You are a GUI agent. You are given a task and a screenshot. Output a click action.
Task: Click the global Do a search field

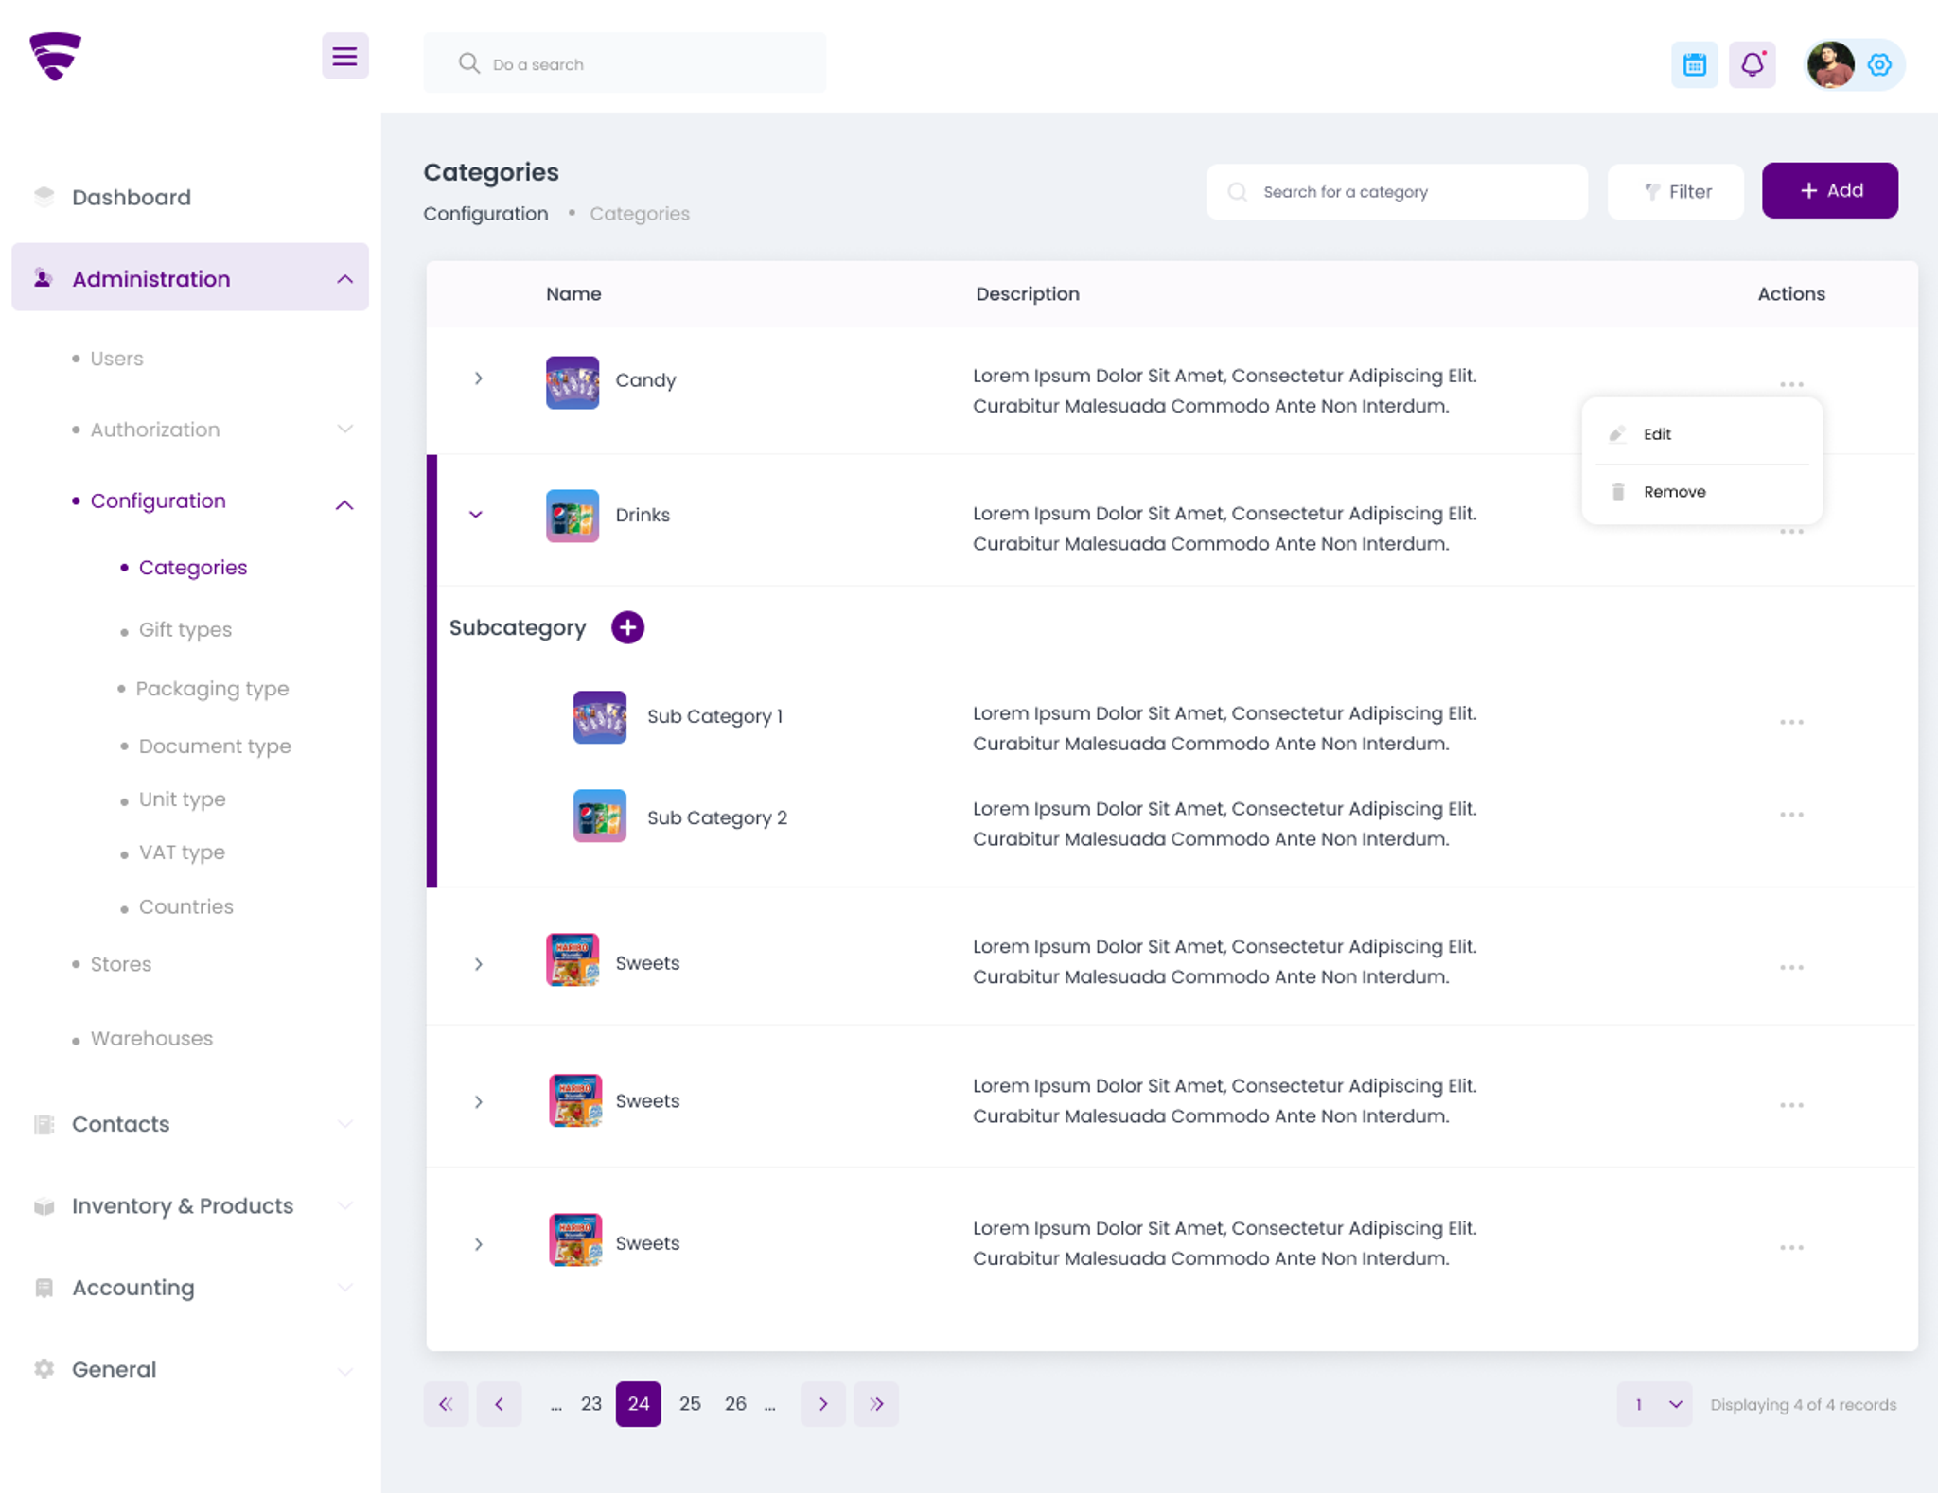[x=625, y=62]
